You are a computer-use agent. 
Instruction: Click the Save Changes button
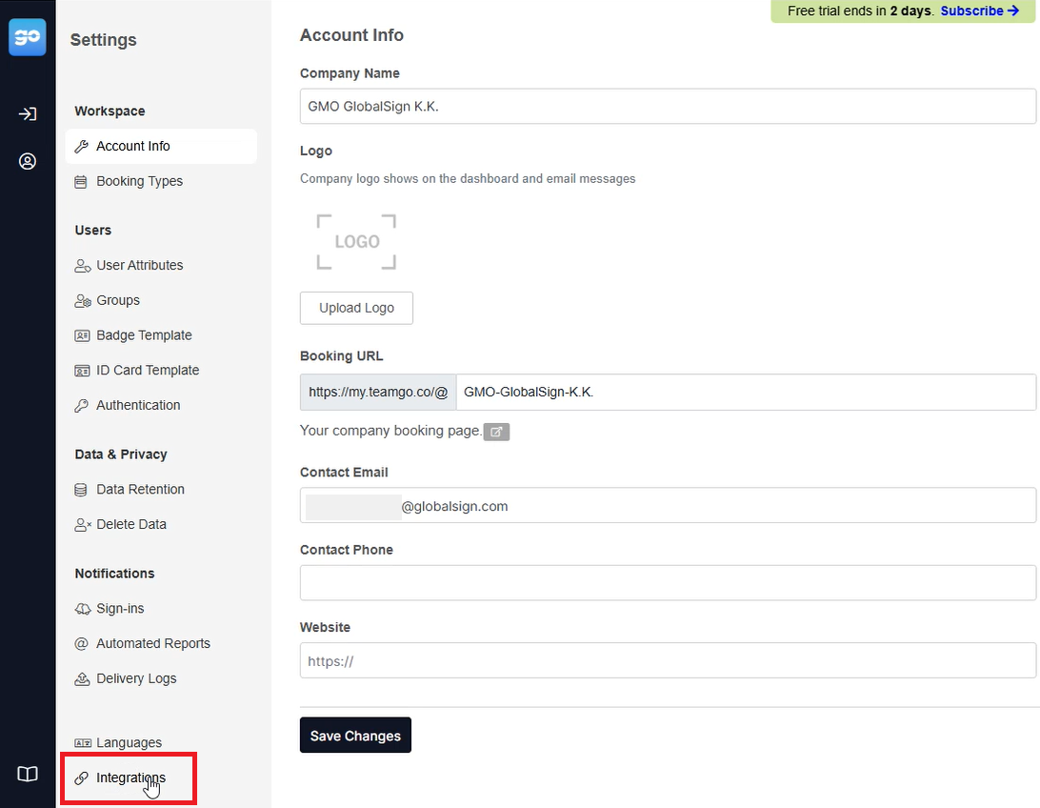(x=355, y=736)
